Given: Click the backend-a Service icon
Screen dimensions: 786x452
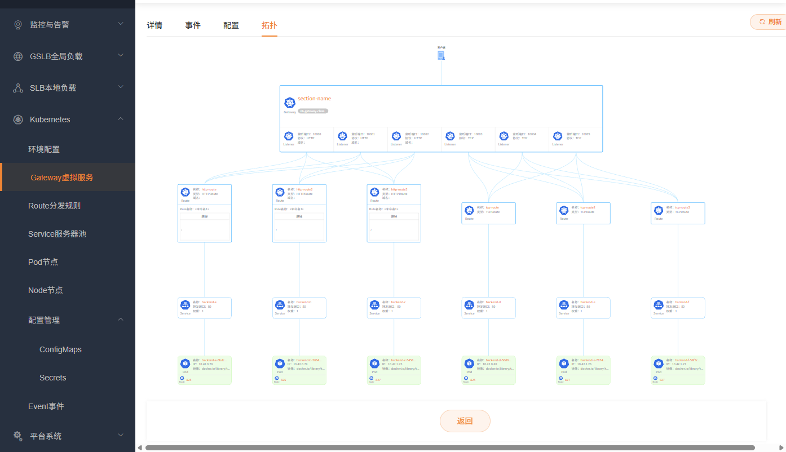Looking at the screenshot, I should 186,305.
